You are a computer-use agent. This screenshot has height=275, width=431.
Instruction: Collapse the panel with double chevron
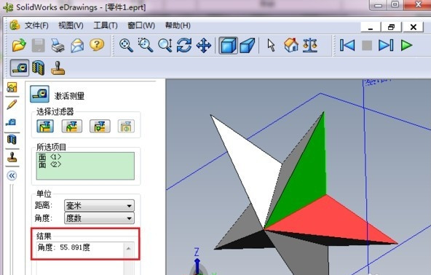[x=12, y=175]
